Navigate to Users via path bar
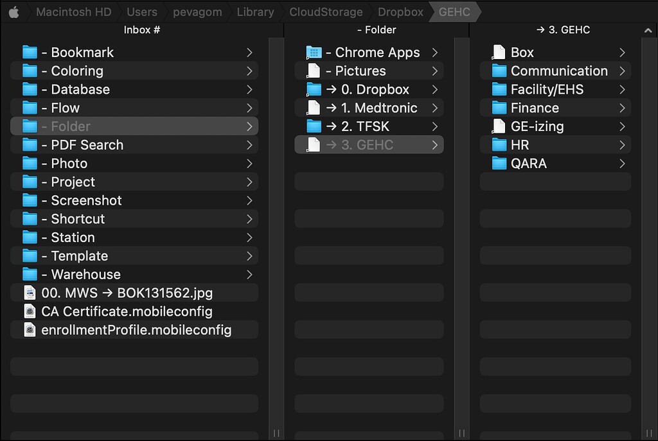 [x=142, y=12]
